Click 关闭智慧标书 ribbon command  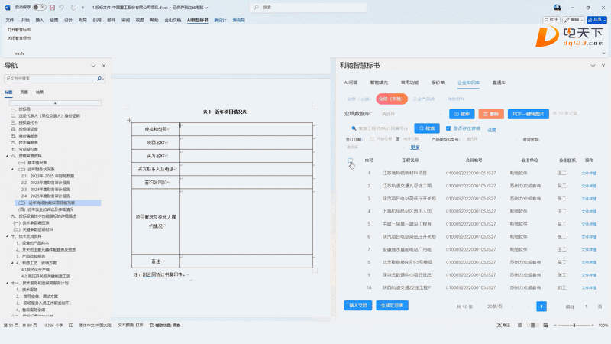coord(18,37)
